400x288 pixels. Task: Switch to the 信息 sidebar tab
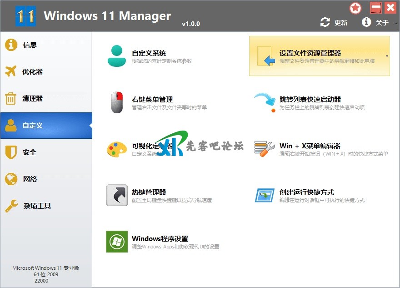coord(30,45)
